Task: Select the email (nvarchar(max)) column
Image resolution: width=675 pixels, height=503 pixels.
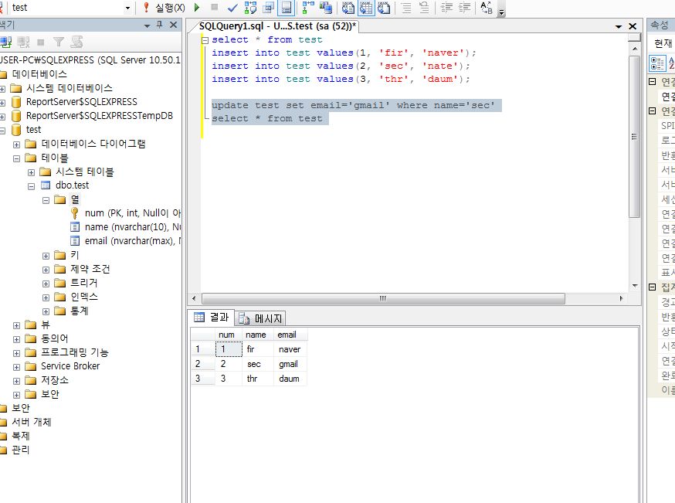Action: pos(133,241)
